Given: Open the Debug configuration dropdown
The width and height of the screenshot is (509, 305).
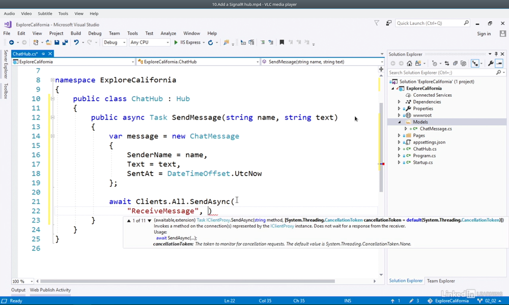Looking at the screenshot, I should pos(114,43).
